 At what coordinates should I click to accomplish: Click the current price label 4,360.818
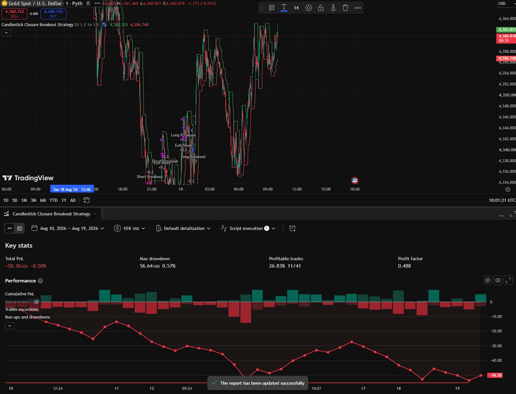pos(506,38)
